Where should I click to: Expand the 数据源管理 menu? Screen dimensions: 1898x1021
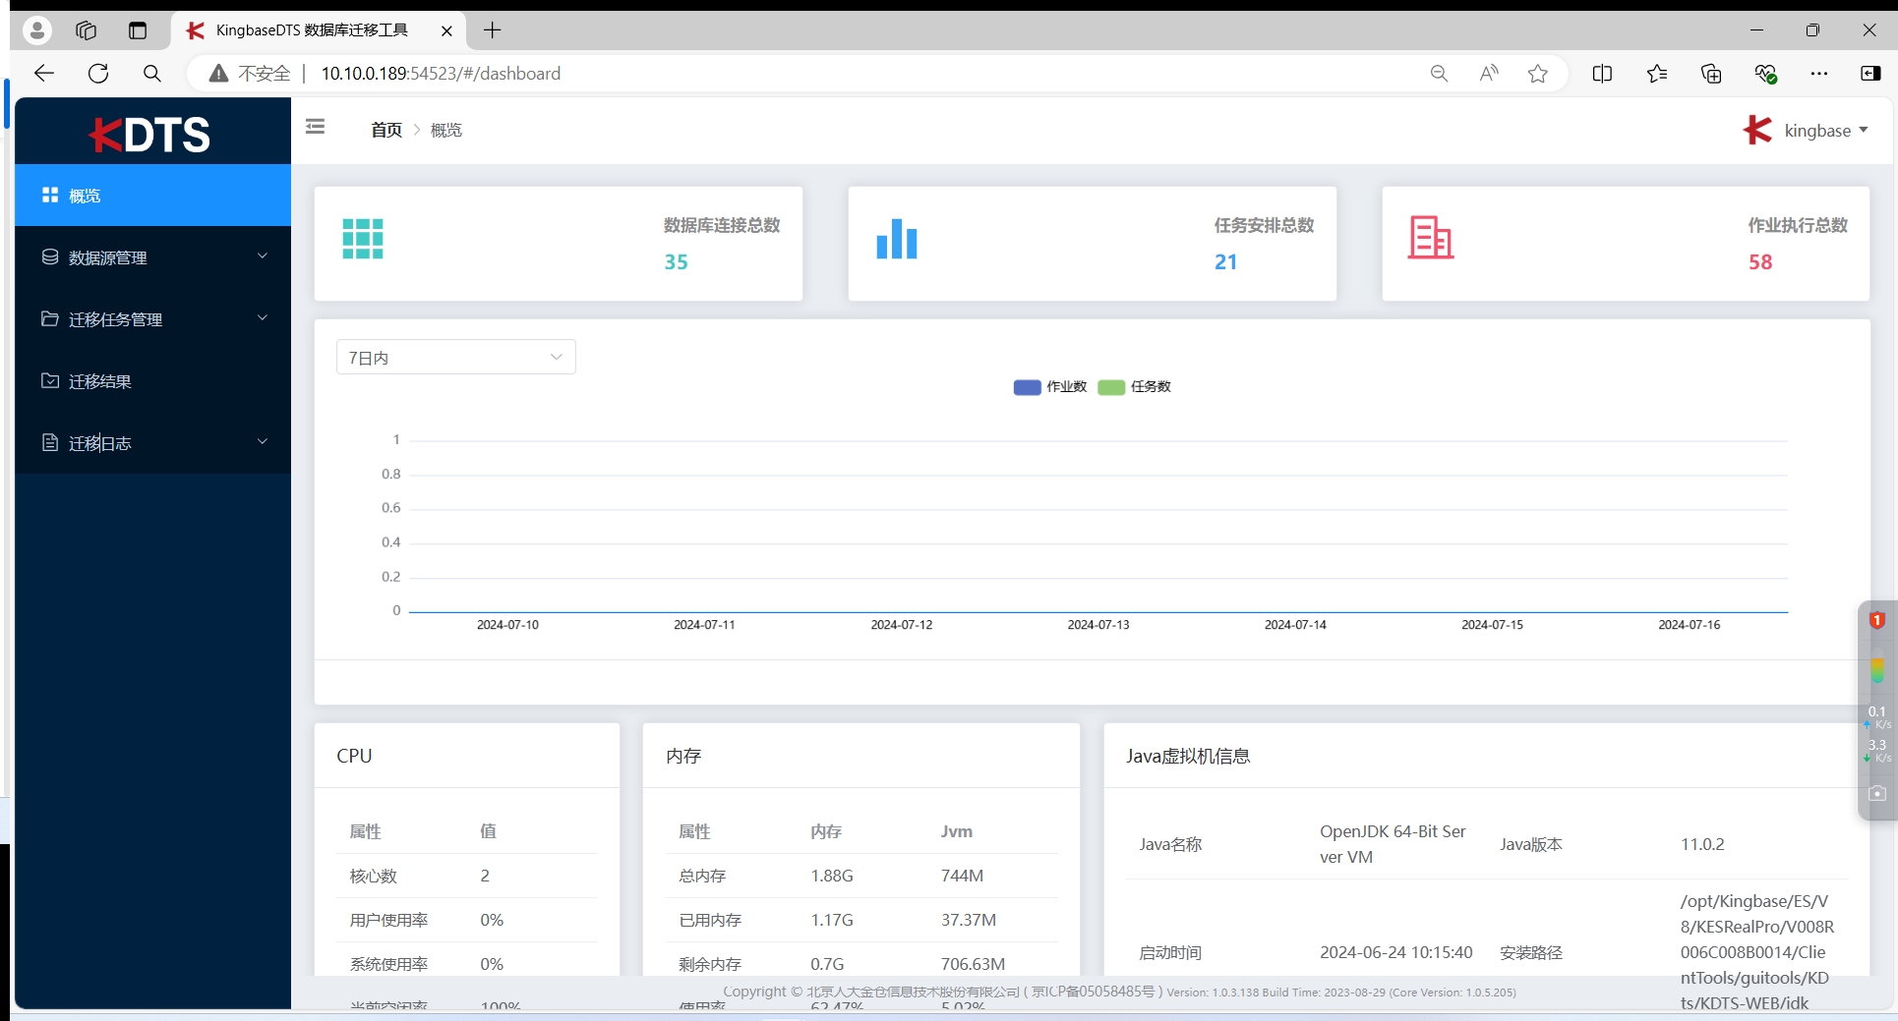[152, 257]
